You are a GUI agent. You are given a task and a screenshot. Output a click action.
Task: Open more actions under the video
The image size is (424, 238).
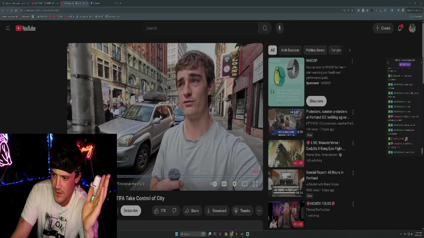coord(259,211)
